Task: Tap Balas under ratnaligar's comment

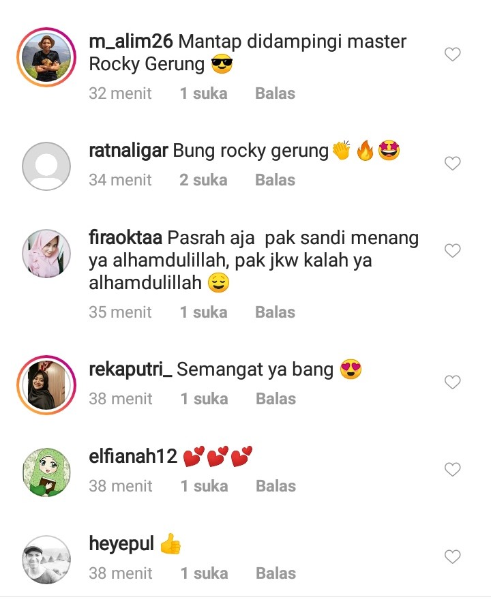Action: point(276,180)
